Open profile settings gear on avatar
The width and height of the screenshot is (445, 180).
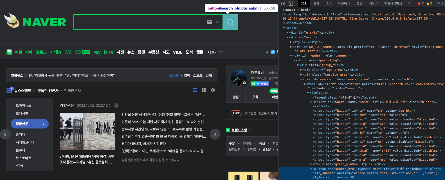click(244, 83)
